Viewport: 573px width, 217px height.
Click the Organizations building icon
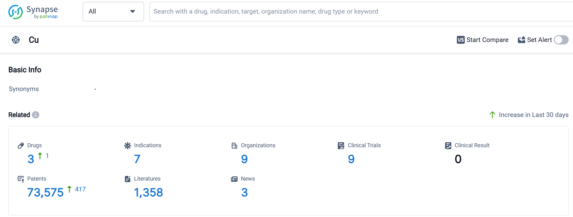234,146
